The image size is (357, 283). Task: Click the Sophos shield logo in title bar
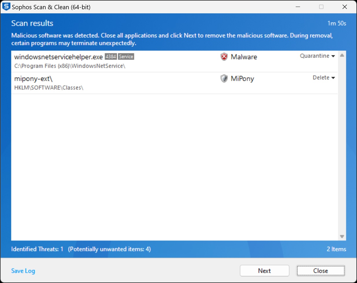coord(6,7)
